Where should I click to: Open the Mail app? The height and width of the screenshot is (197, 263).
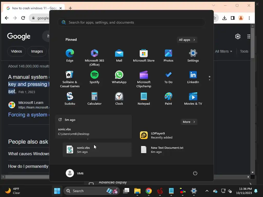click(x=119, y=56)
